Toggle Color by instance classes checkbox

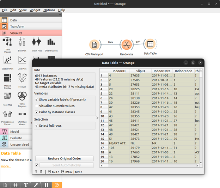click(36, 112)
